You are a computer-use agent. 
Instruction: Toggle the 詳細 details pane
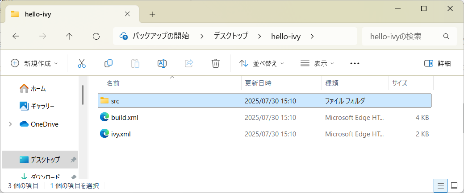pyautogui.click(x=437, y=63)
